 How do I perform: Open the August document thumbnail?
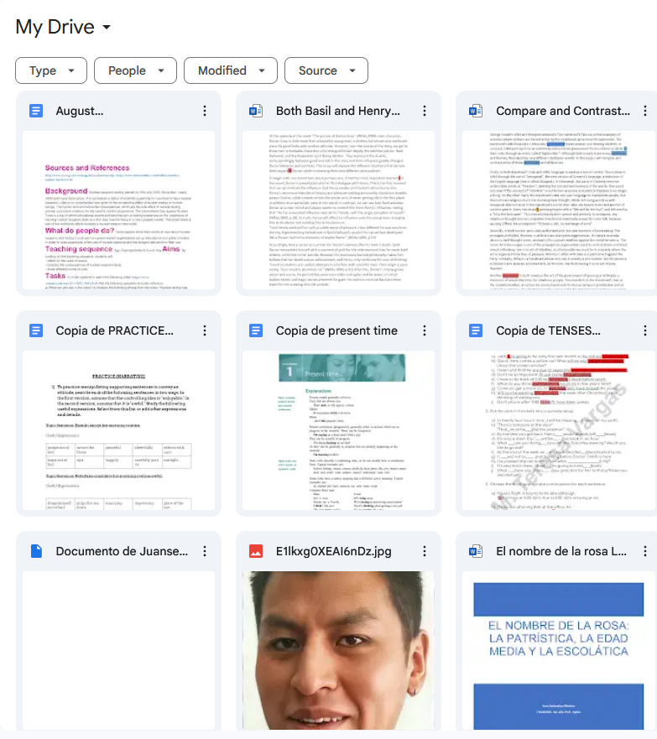[119, 211]
